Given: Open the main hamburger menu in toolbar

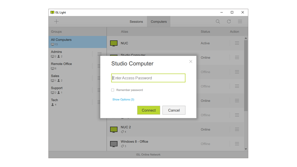Looking at the screenshot, I should (x=240, y=21).
